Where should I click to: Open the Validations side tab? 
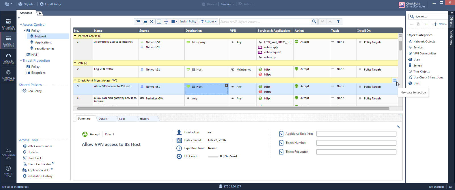(451, 37)
